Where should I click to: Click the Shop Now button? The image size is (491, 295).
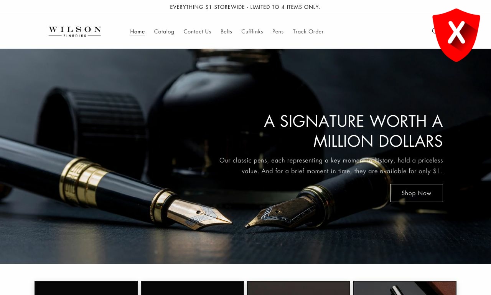pos(417,193)
